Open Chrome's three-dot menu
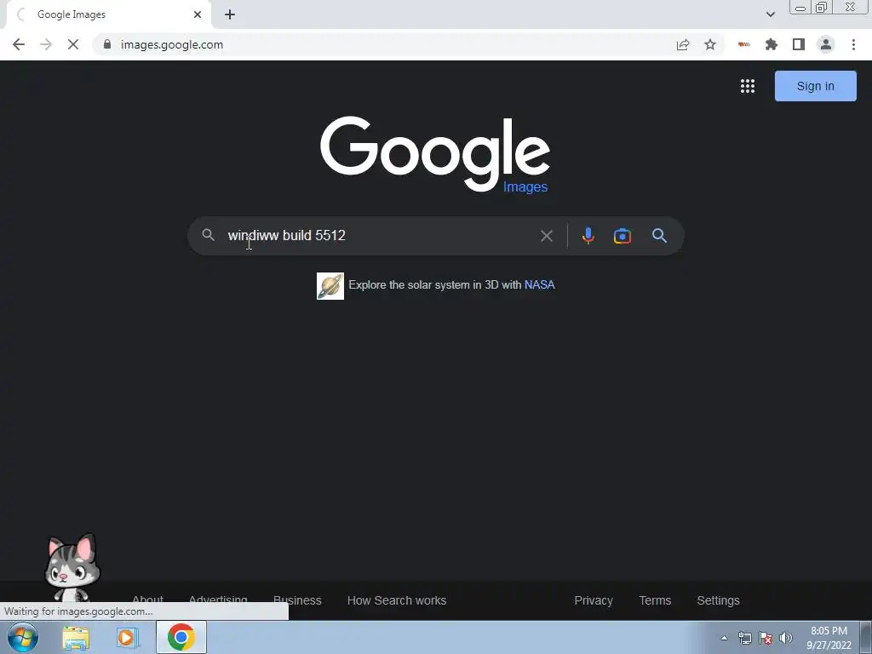 853,44
